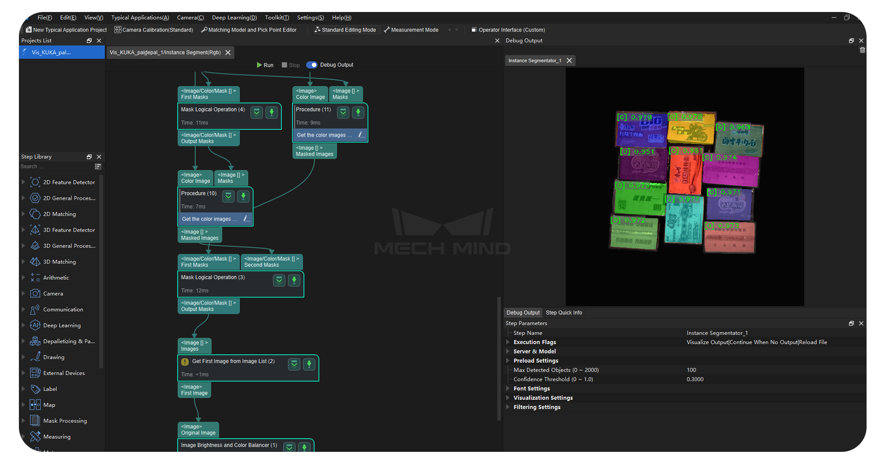The width and height of the screenshot is (885, 462).
Task: Expand the Server & Model parameters
Action: click(508, 351)
